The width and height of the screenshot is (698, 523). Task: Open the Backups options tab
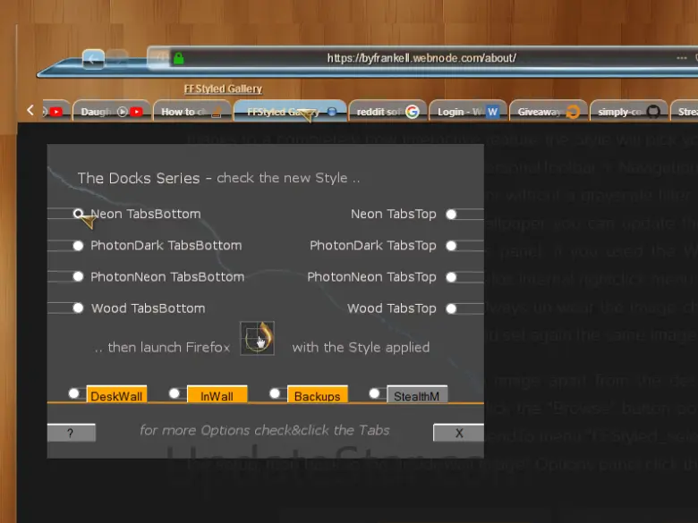(318, 394)
